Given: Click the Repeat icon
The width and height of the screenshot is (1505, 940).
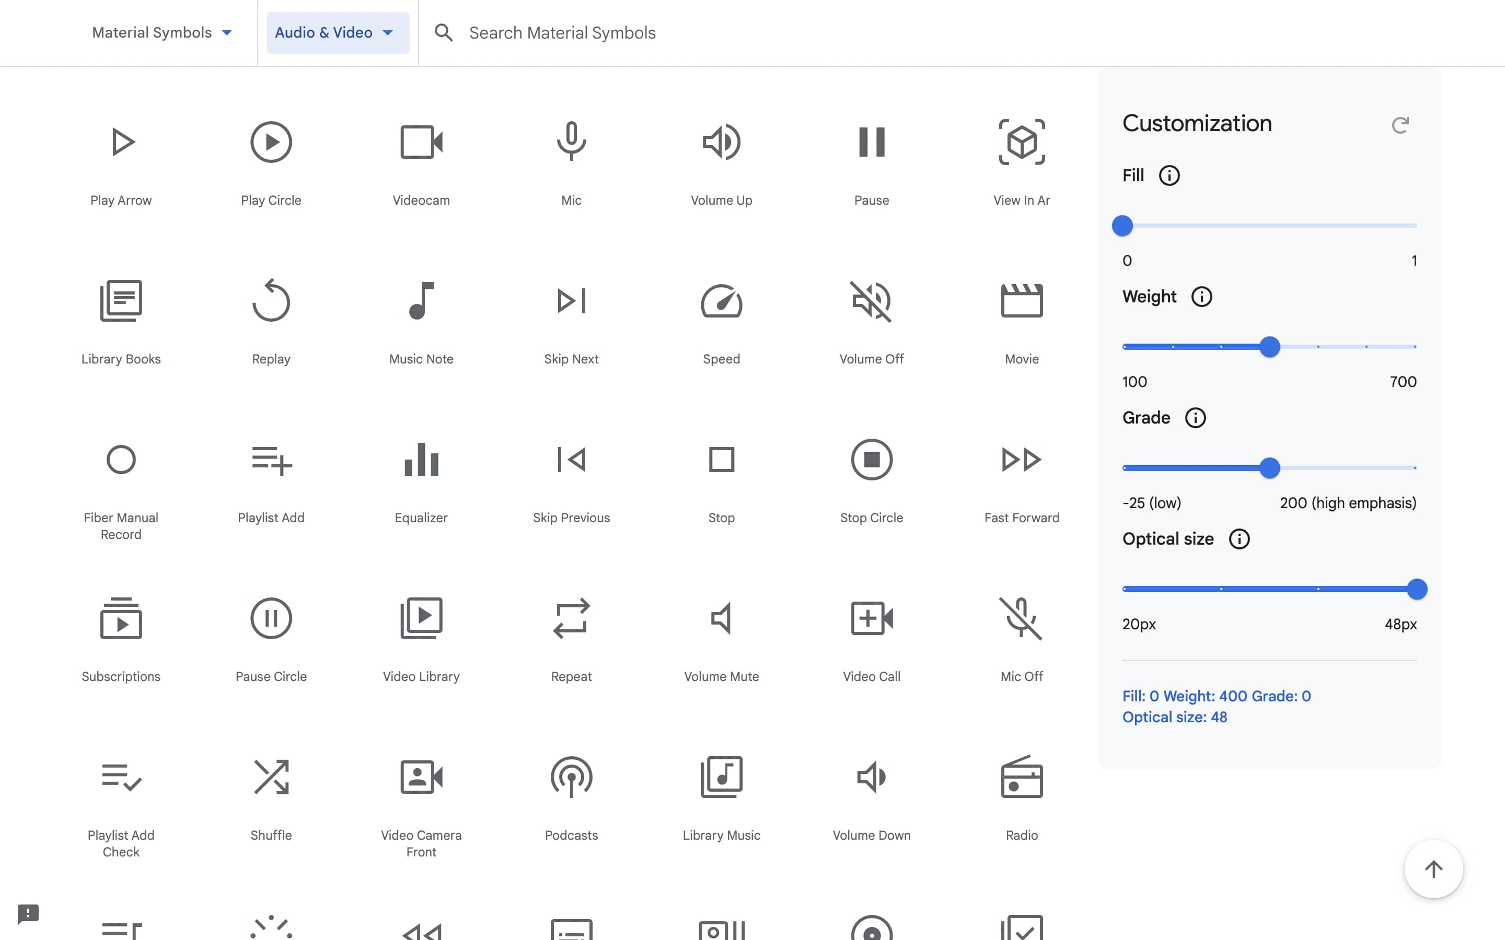Looking at the screenshot, I should (x=571, y=618).
